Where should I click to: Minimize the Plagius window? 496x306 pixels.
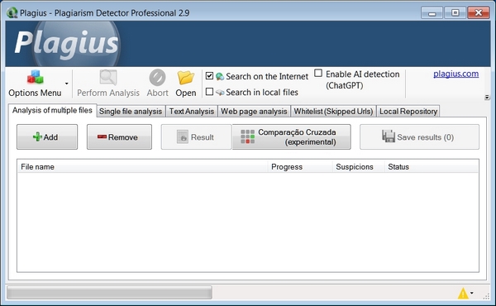point(432,13)
